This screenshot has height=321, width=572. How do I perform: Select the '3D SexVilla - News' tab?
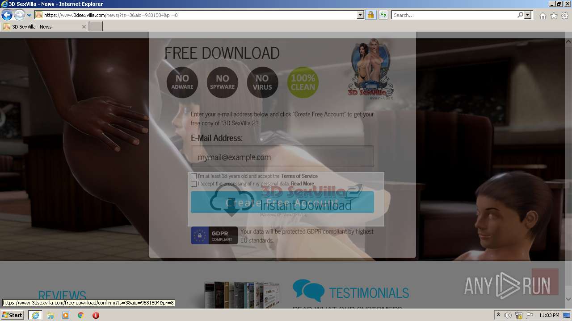[x=44, y=27]
